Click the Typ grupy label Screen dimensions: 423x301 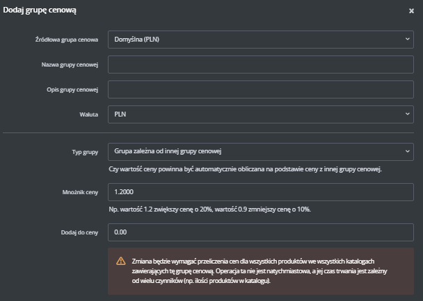tap(86, 151)
